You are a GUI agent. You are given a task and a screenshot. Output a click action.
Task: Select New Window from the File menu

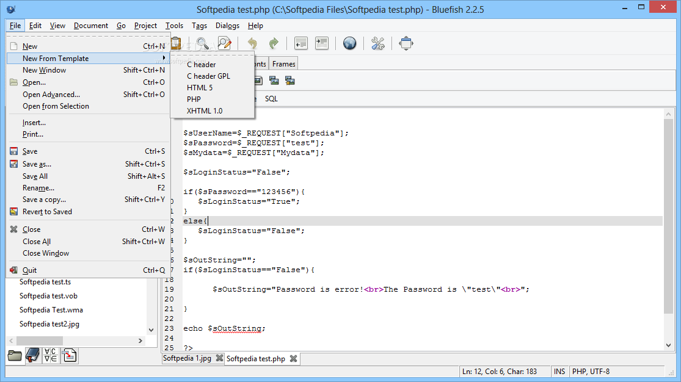click(x=88, y=70)
